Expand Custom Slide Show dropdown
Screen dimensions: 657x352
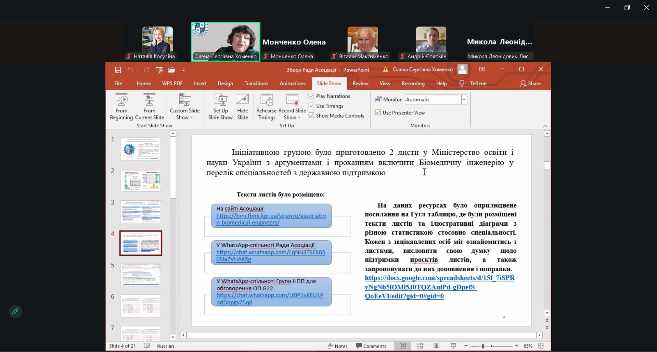click(184, 117)
